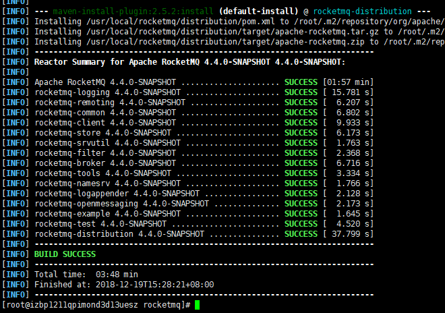
Task: Click the 01:57 min duration for Apache RocketMQ
Action: tap(350, 82)
